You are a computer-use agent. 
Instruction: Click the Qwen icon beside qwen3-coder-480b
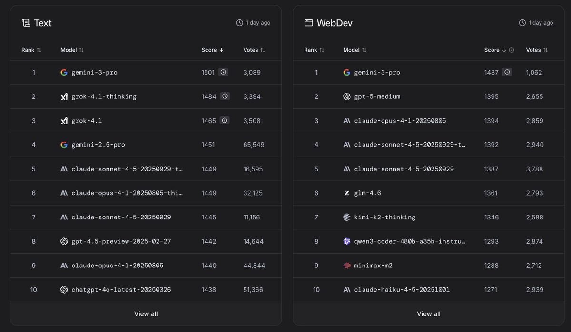(x=347, y=241)
